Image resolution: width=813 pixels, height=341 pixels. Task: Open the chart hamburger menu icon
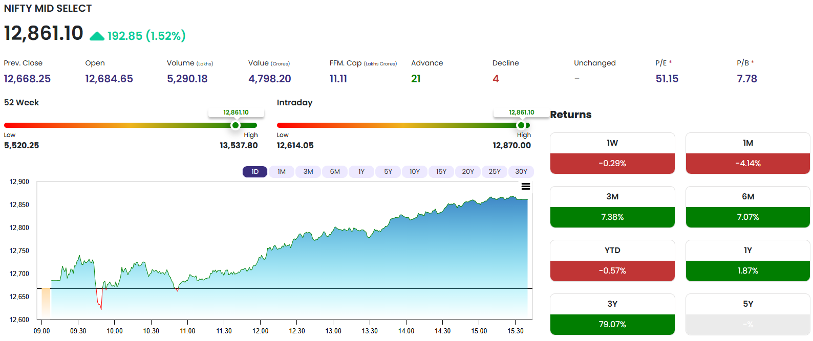526,187
